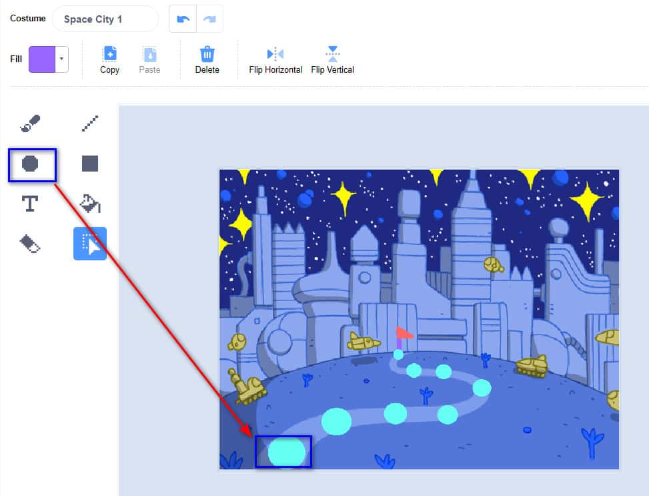Click the active Select marquee tool
This screenshot has height=496, width=649.
tap(90, 244)
